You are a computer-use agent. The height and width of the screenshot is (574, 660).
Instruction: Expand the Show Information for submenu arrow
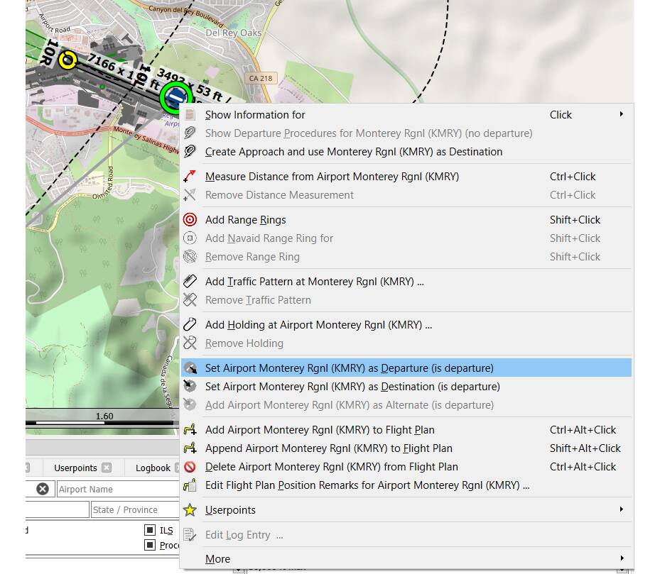pos(621,114)
